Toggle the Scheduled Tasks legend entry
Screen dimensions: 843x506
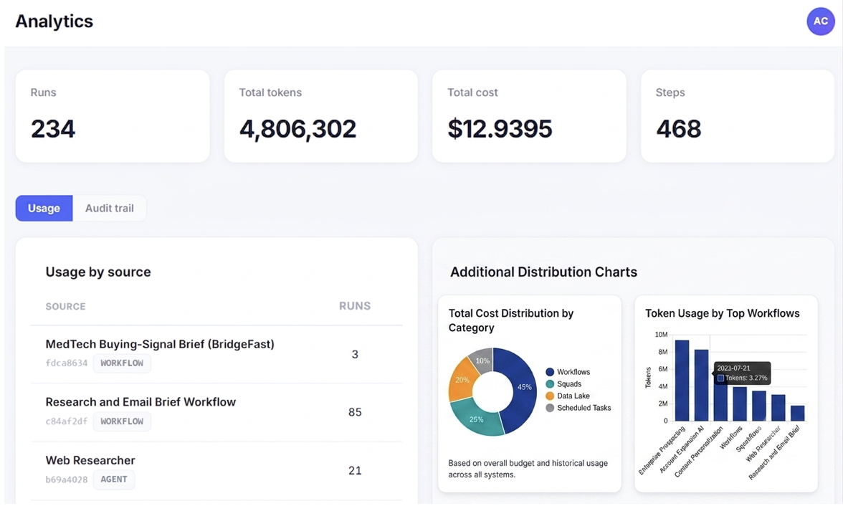click(x=578, y=408)
